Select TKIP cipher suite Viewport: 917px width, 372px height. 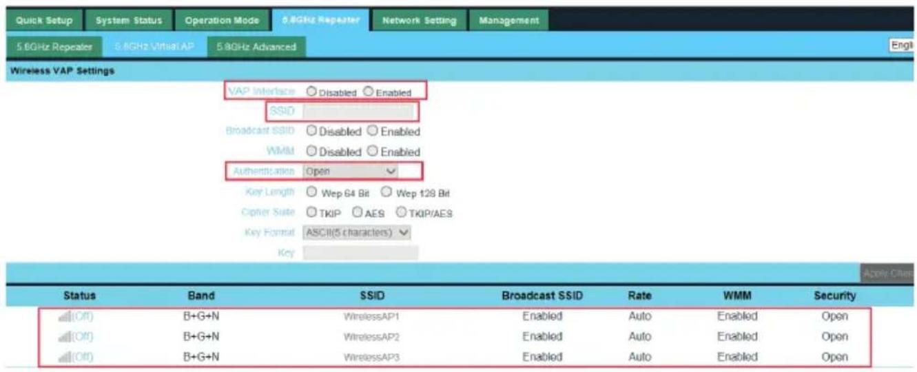pos(311,213)
